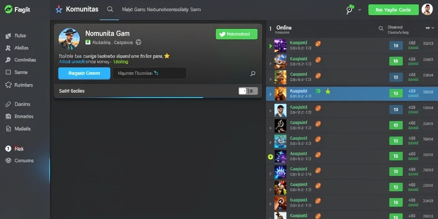Open the Alallias sidebar menu item
Viewport: 438px width, 219px height.
pos(17,48)
